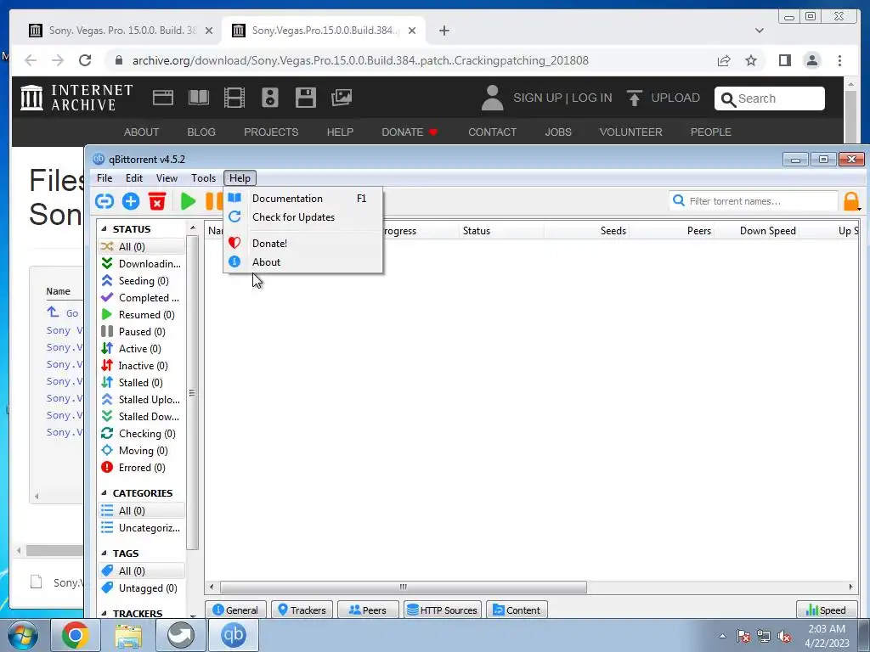The height and width of the screenshot is (652, 870).
Task: Select the Resumed (0) filter
Action: (142, 315)
